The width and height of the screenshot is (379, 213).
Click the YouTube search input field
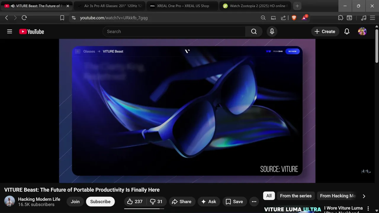point(174,31)
